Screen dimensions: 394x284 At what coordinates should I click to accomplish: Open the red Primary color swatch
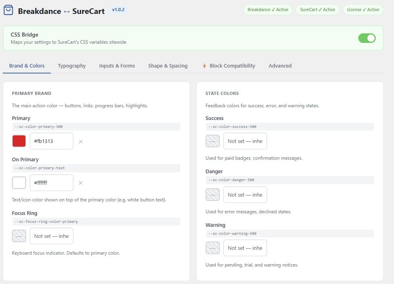(19, 141)
